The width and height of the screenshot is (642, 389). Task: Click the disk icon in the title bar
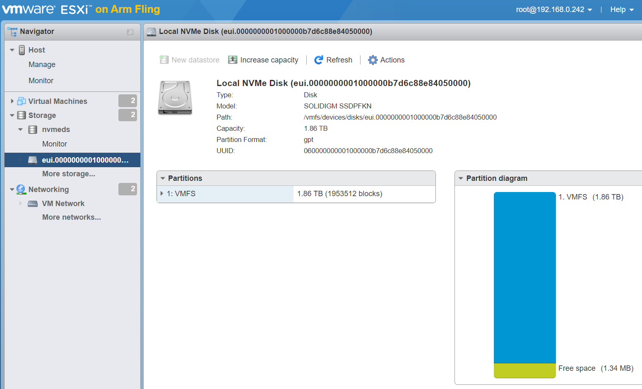point(151,32)
